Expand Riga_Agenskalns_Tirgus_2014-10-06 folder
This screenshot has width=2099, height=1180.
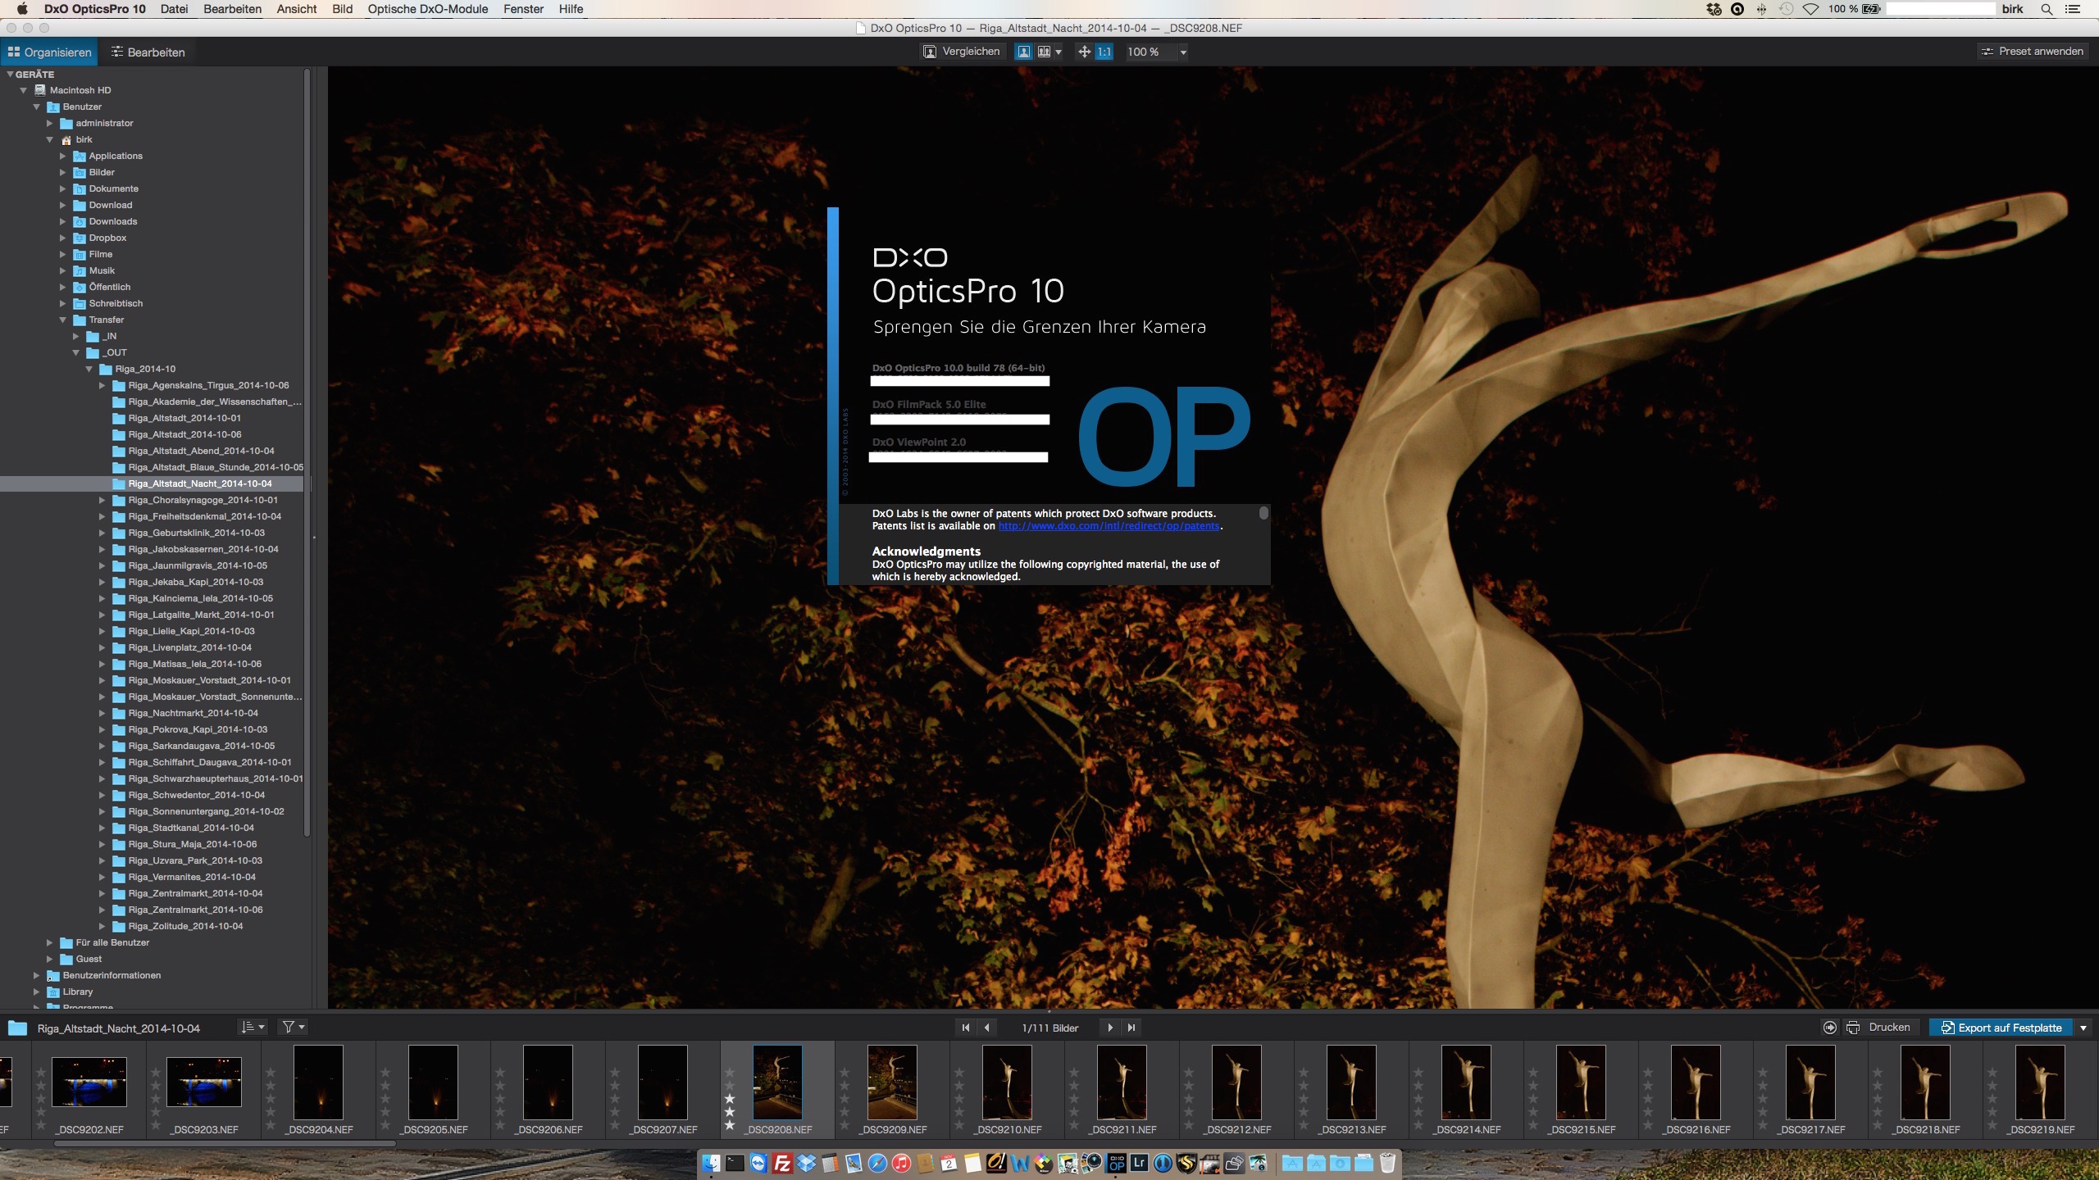pyautogui.click(x=102, y=385)
